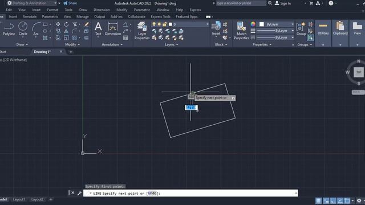Viewport: 365px width, 205px height.
Task: Open the lineweight ByLayer dropdown
Action: coord(293,31)
